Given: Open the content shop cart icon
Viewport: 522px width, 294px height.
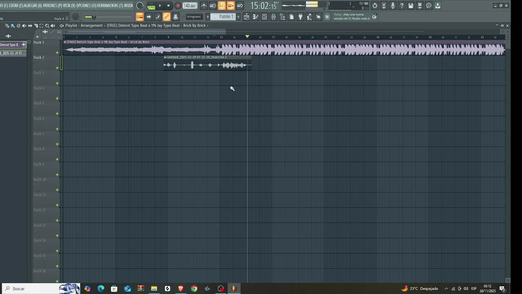Looking at the screenshot, I should [327, 17].
